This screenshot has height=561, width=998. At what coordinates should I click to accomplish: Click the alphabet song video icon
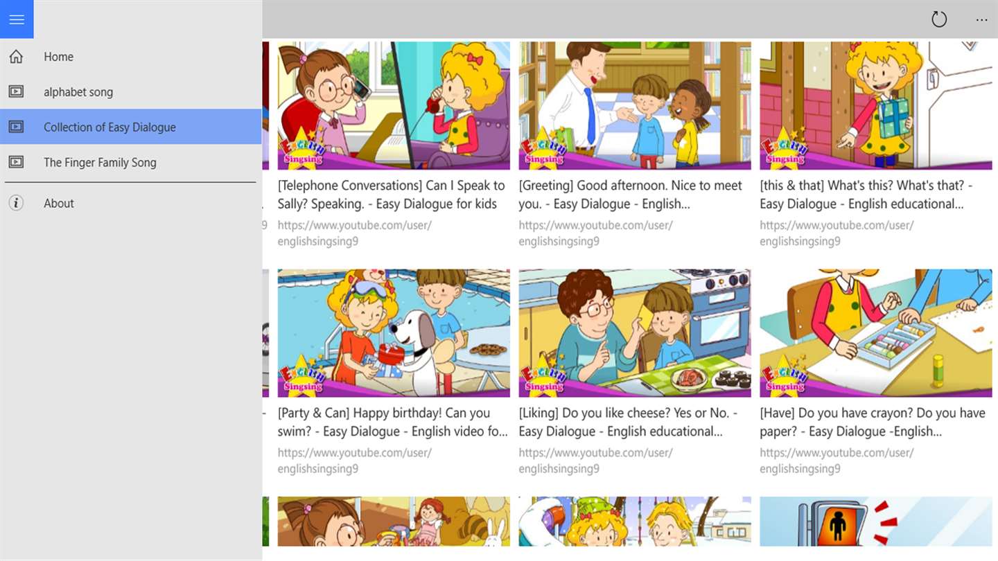tap(16, 91)
